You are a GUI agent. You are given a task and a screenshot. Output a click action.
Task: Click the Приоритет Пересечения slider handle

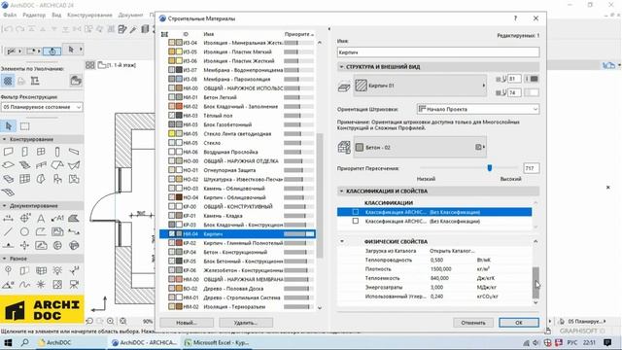490,168
